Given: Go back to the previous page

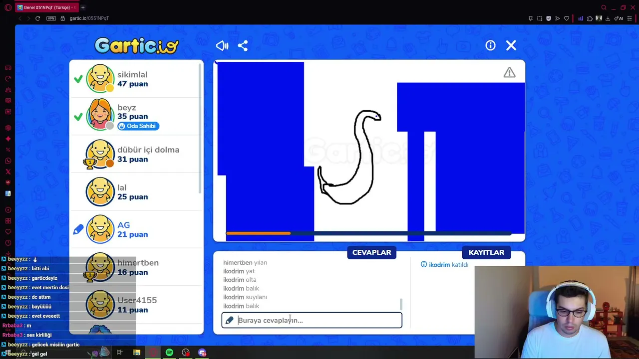Looking at the screenshot, I should 20,18.
